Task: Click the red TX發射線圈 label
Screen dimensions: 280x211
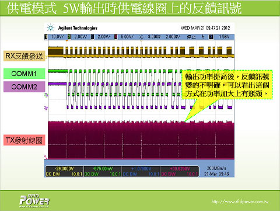Action: pyautogui.click(x=24, y=140)
